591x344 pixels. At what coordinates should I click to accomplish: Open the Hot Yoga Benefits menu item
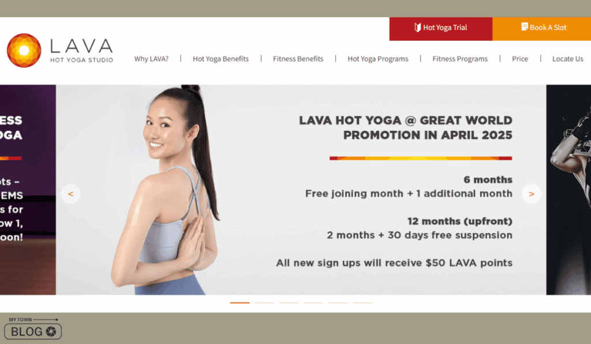[220, 59]
